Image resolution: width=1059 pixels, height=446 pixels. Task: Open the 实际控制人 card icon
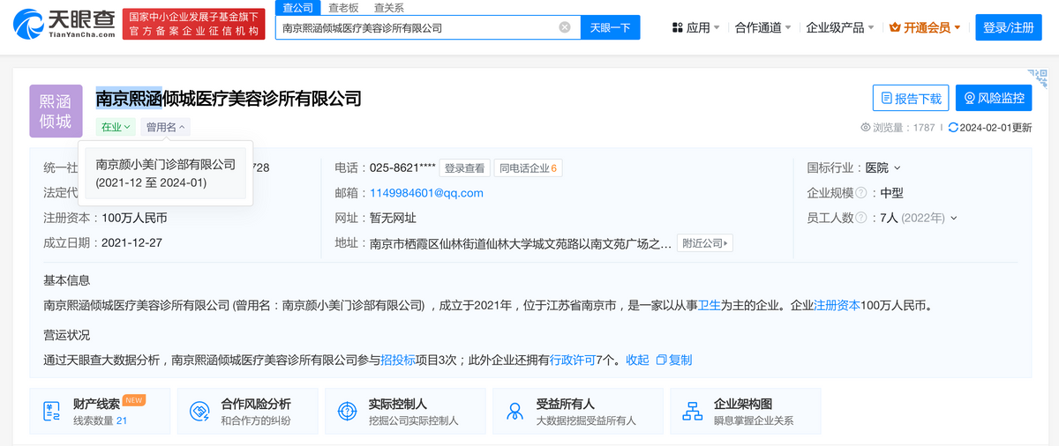[347, 411]
